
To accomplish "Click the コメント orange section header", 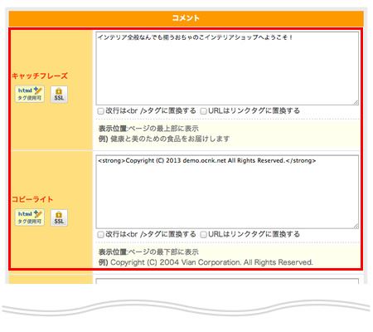I will [186, 18].
